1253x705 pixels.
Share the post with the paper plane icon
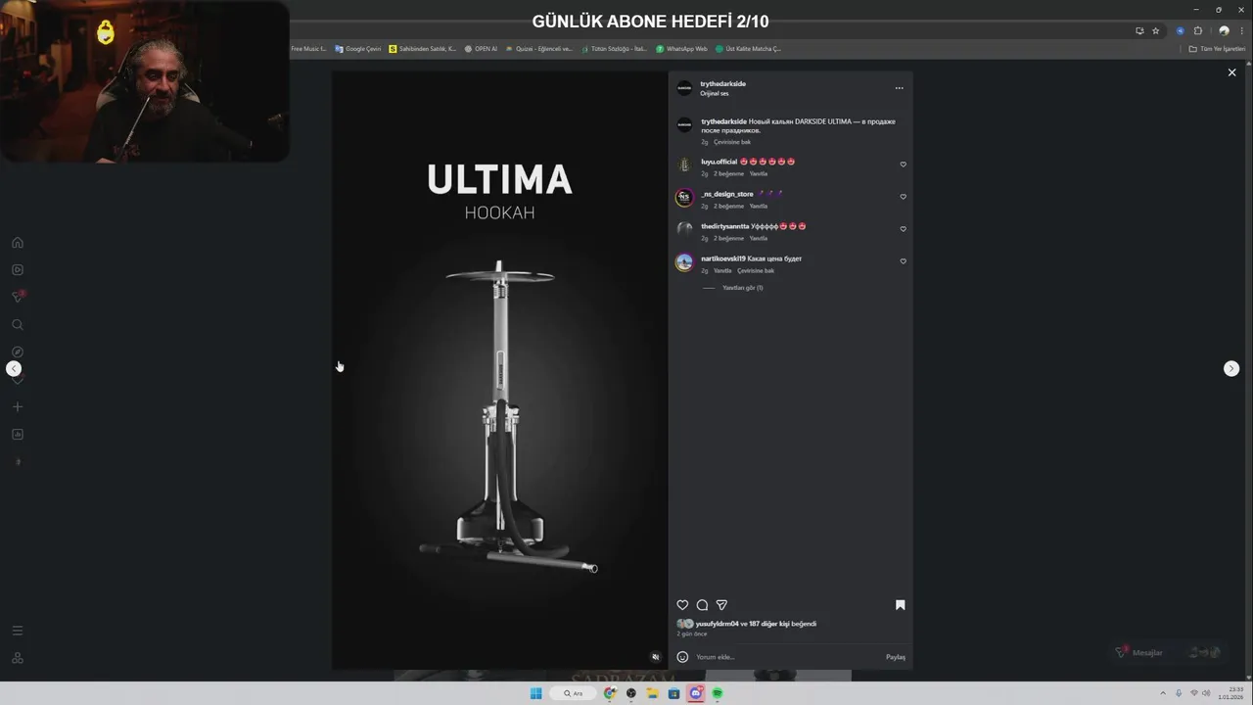[x=721, y=605]
